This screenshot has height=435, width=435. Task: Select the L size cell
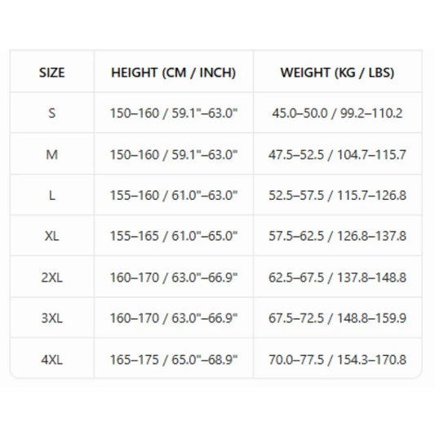52,195
